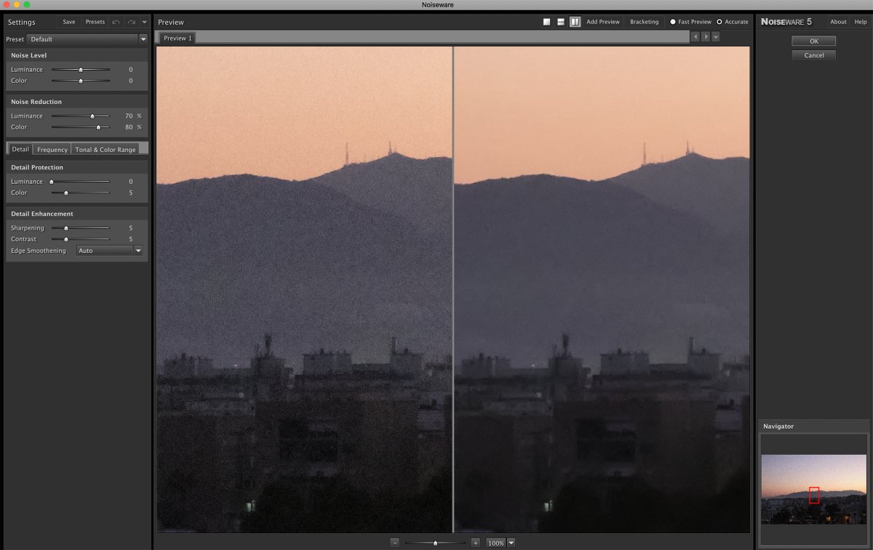The height and width of the screenshot is (550, 873).
Task: Click the Navigator thumbnail image
Action: click(x=814, y=489)
